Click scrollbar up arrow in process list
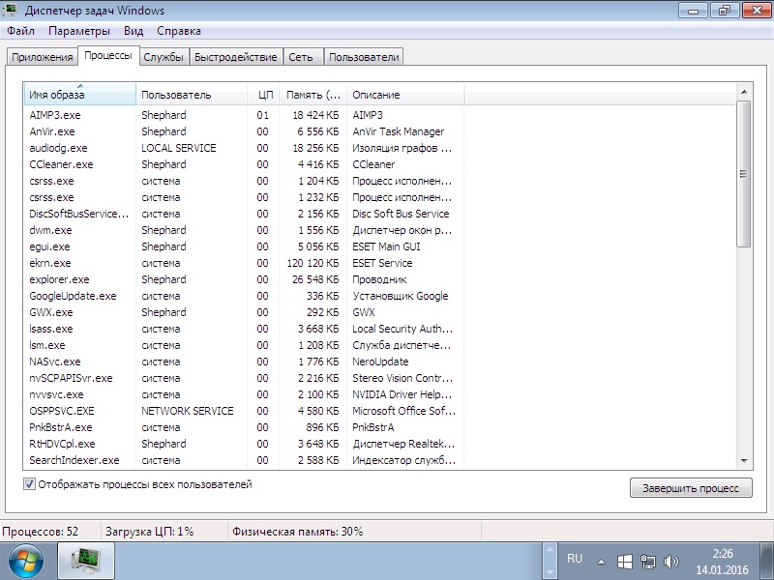The image size is (774, 580). coord(744,92)
